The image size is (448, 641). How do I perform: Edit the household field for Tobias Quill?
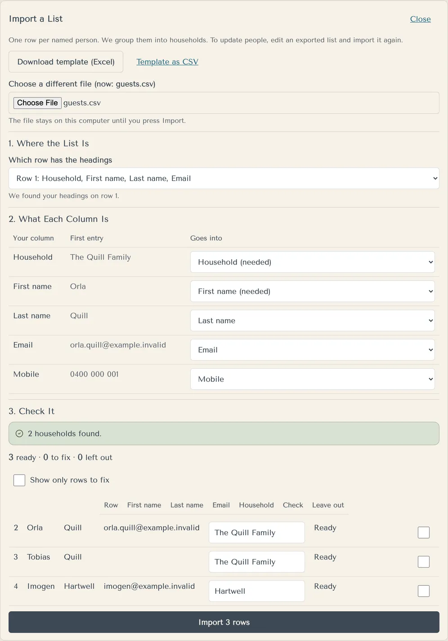257,562
